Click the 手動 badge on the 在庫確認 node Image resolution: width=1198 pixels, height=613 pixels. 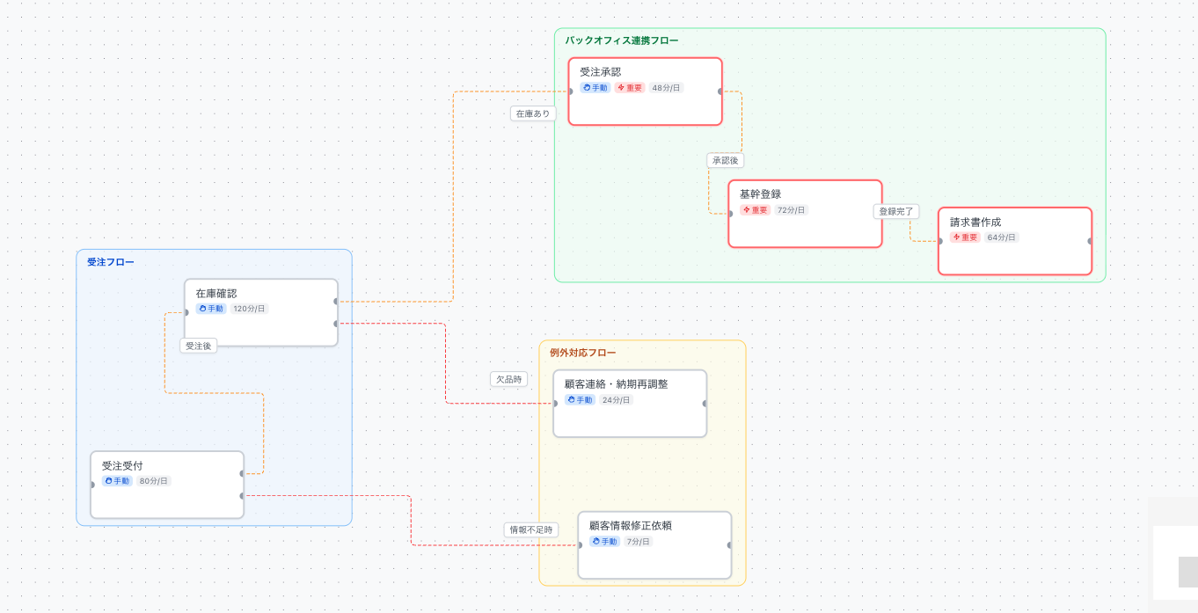210,309
